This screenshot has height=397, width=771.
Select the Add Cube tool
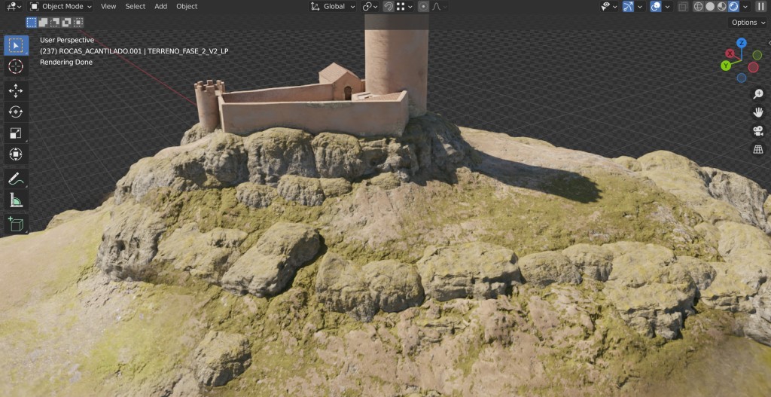[x=16, y=224]
